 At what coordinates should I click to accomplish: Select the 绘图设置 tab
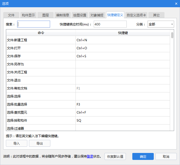(x=80, y=15)
